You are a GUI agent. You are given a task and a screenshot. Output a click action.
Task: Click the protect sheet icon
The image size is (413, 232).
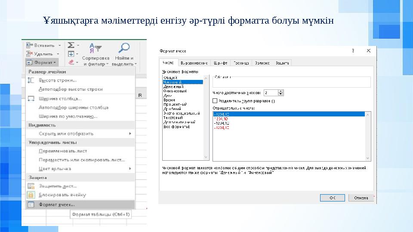click(x=31, y=186)
